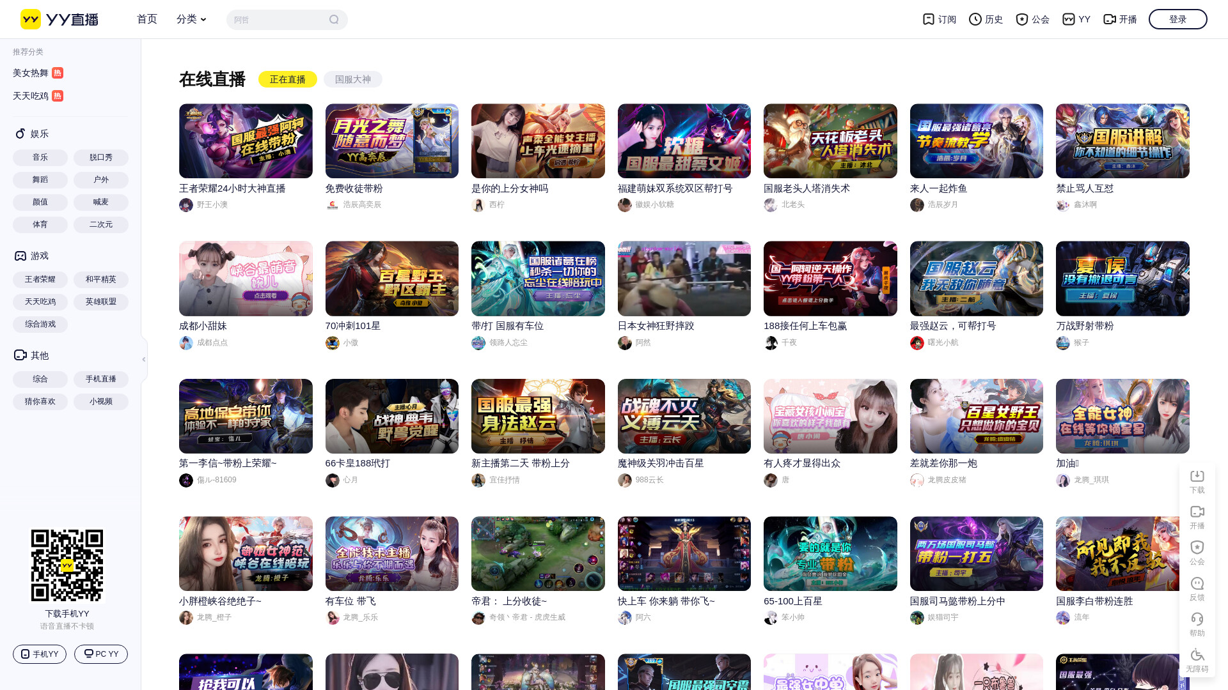This screenshot has width=1228, height=690.
Task: Click the 手机YY button
Action: coord(40,654)
